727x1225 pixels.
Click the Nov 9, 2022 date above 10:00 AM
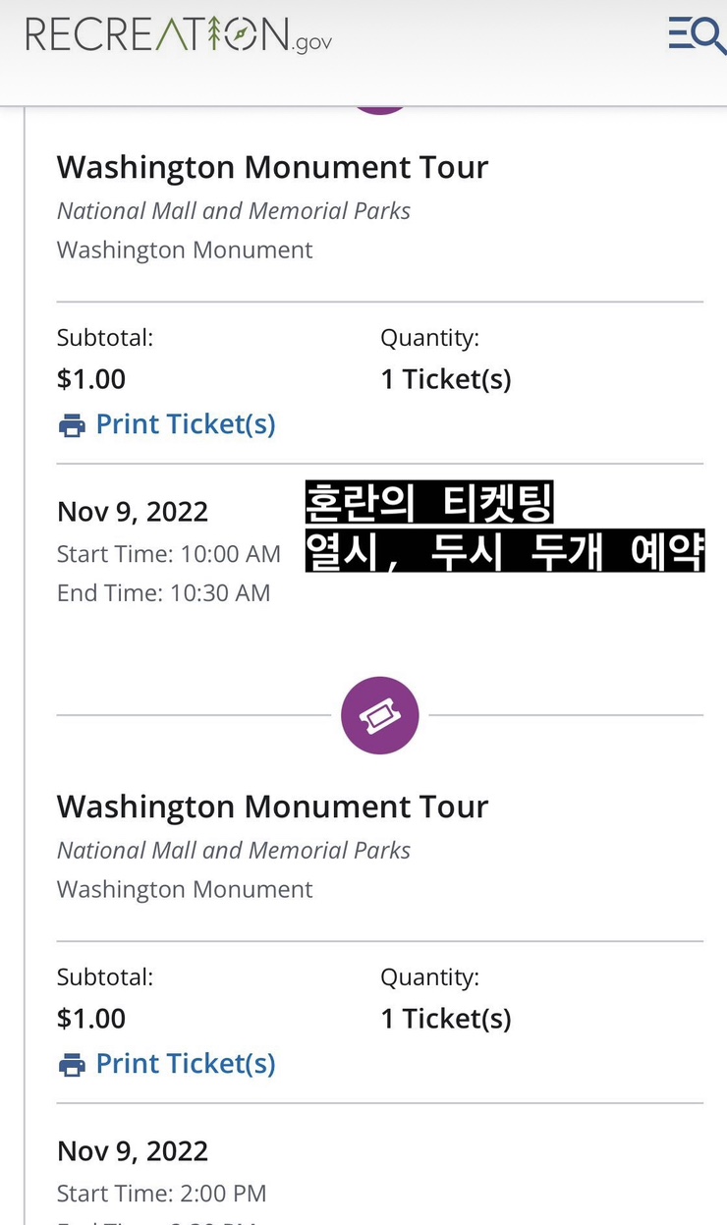pyautogui.click(x=133, y=512)
